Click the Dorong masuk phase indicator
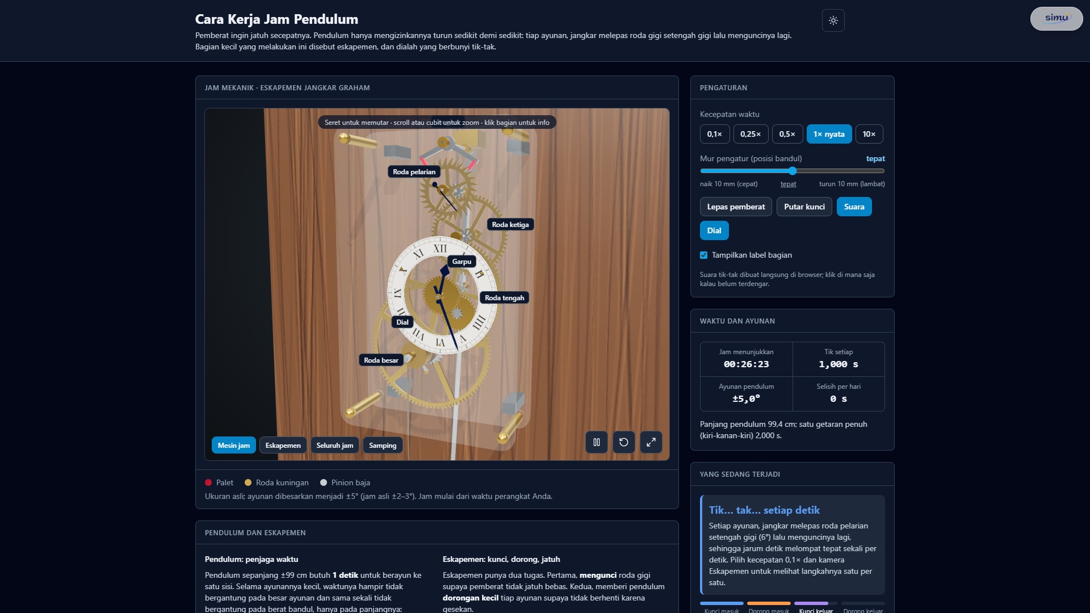This screenshot has height=613, width=1090. 769,607
